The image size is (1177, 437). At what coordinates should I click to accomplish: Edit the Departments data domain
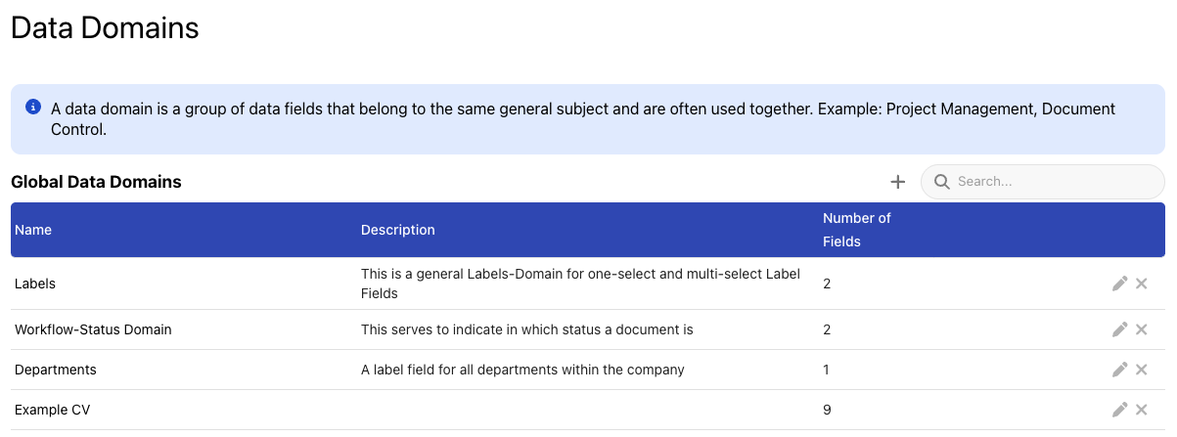(x=1119, y=370)
